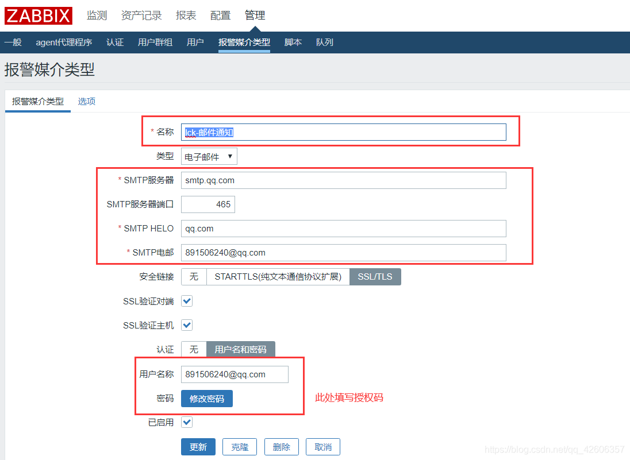Select 用户名和密码 authentication option
The height and width of the screenshot is (460, 630).
241,349
